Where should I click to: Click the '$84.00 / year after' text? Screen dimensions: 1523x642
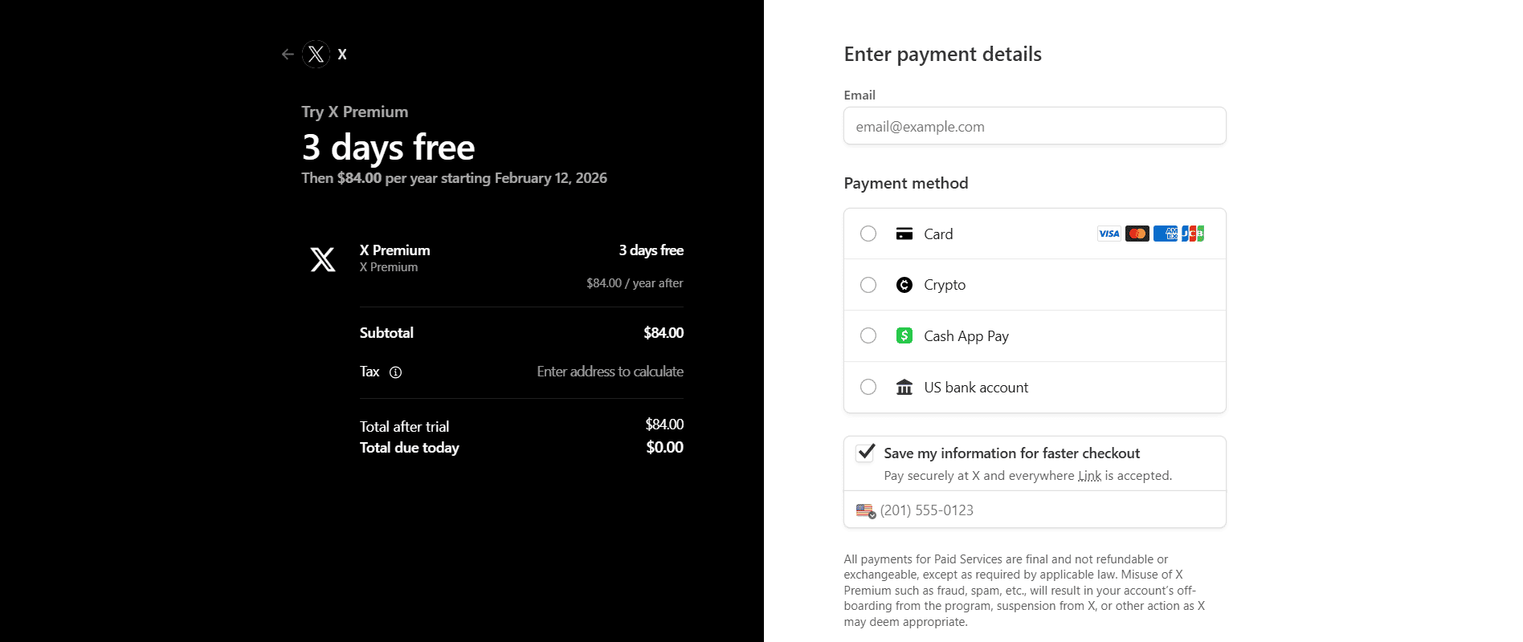[x=635, y=283]
